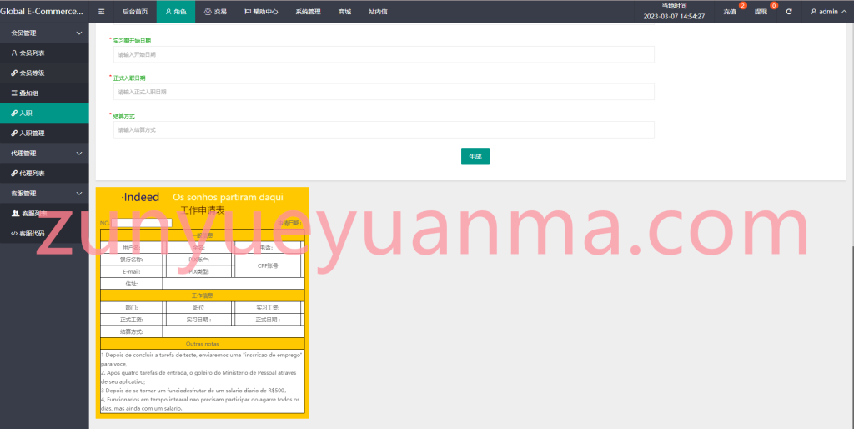
Task: Collapse the 客服管理 sidebar group
Action: pos(44,193)
